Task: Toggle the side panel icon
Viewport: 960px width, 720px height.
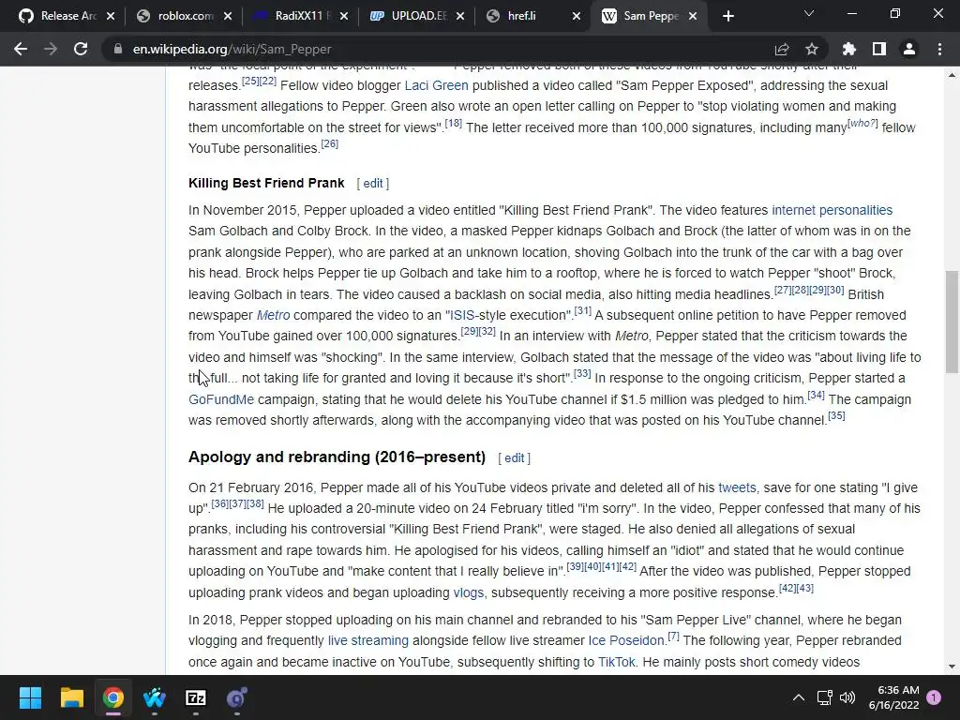Action: 879,49
